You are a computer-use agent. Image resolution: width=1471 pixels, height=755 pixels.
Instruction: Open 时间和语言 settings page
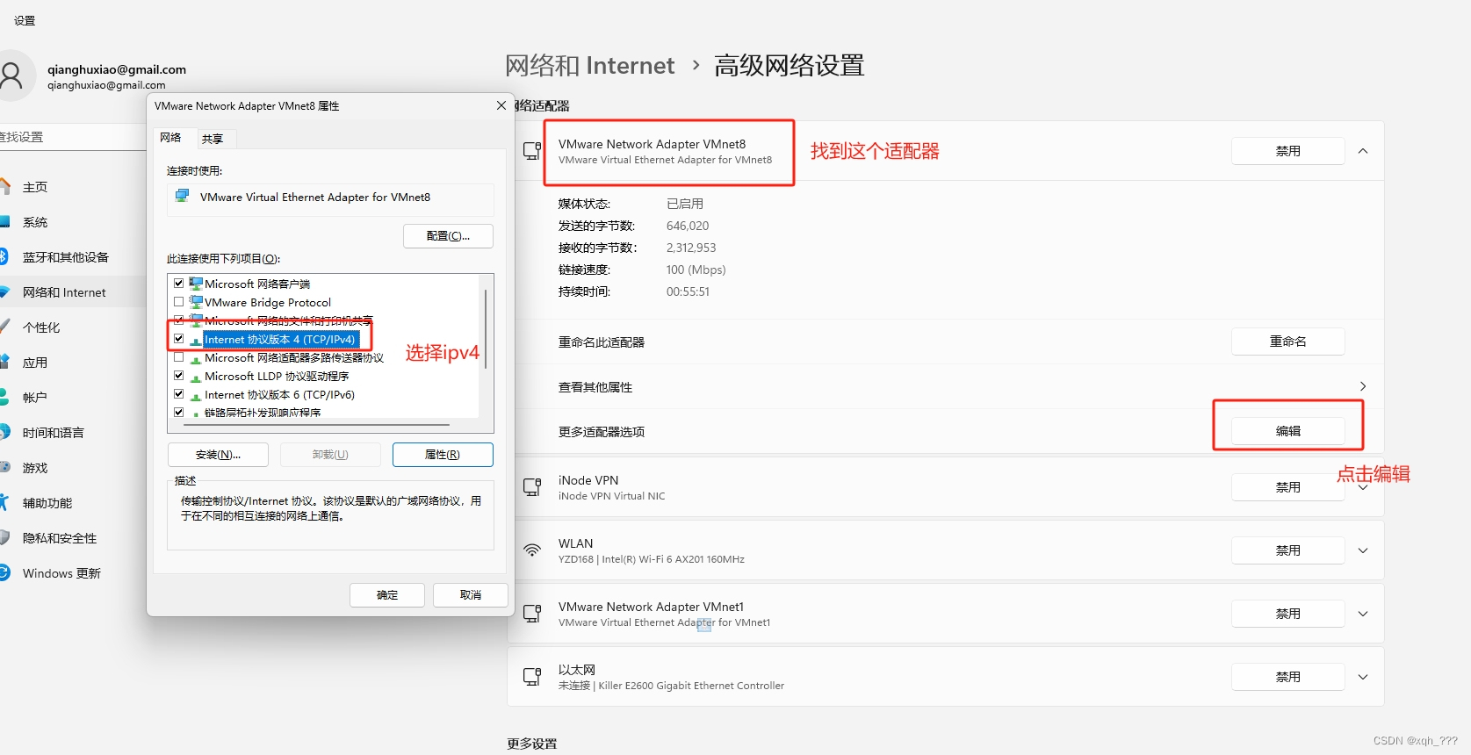(54, 433)
